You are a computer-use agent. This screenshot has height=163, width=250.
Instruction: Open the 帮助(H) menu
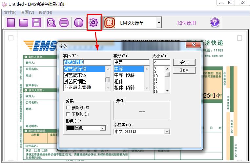click(45, 12)
